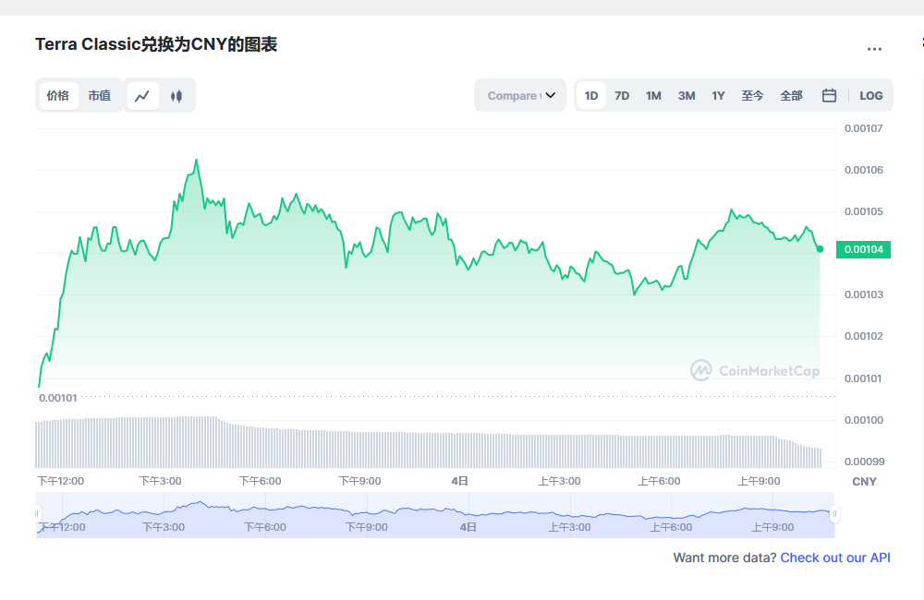Select the 7D time range
Image resolution: width=924 pixels, height=600 pixels.
[x=622, y=95]
